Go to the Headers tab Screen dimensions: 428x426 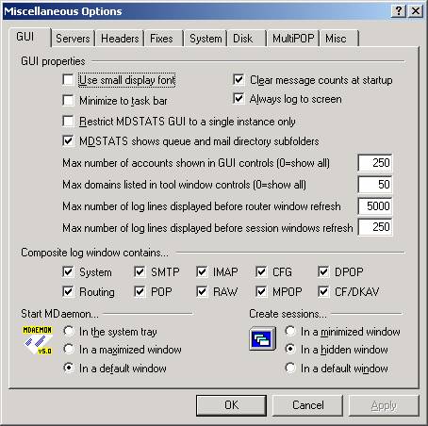click(120, 39)
